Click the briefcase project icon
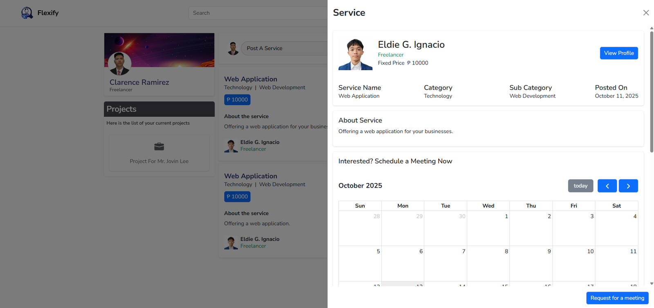The image size is (654, 308). [159, 146]
